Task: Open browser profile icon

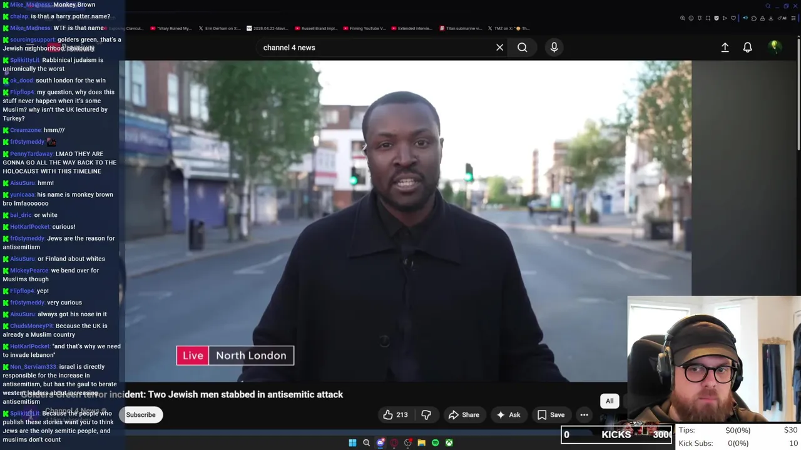Action: tap(762, 18)
